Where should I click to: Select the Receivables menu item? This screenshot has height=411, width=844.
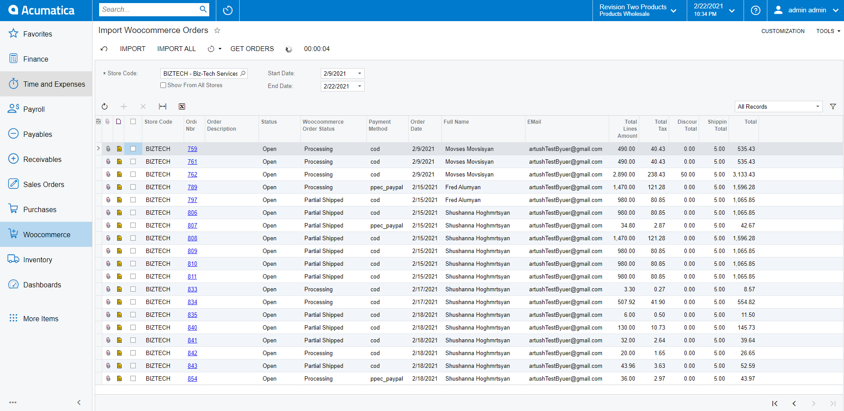[x=46, y=159]
